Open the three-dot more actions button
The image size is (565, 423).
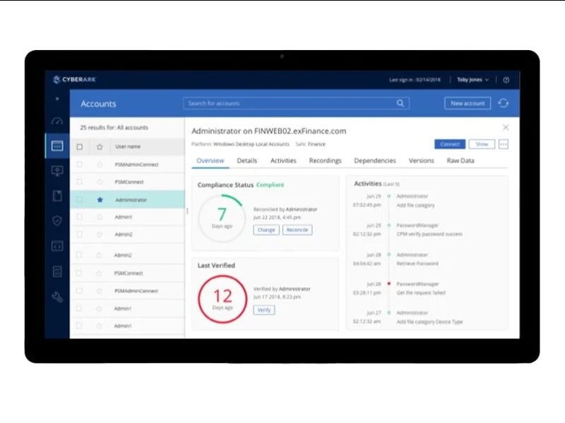click(504, 145)
